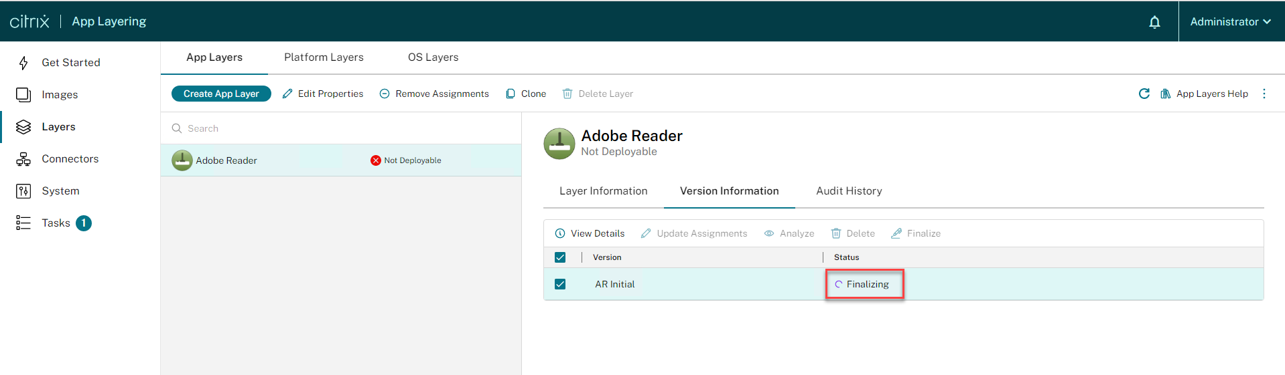Click the System sliders icon
Screen dimensions: 1285x375
point(23,191)
